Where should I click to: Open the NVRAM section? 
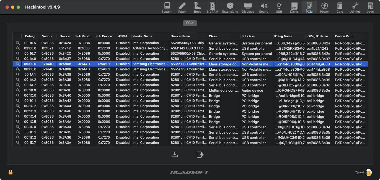(213, 7)
